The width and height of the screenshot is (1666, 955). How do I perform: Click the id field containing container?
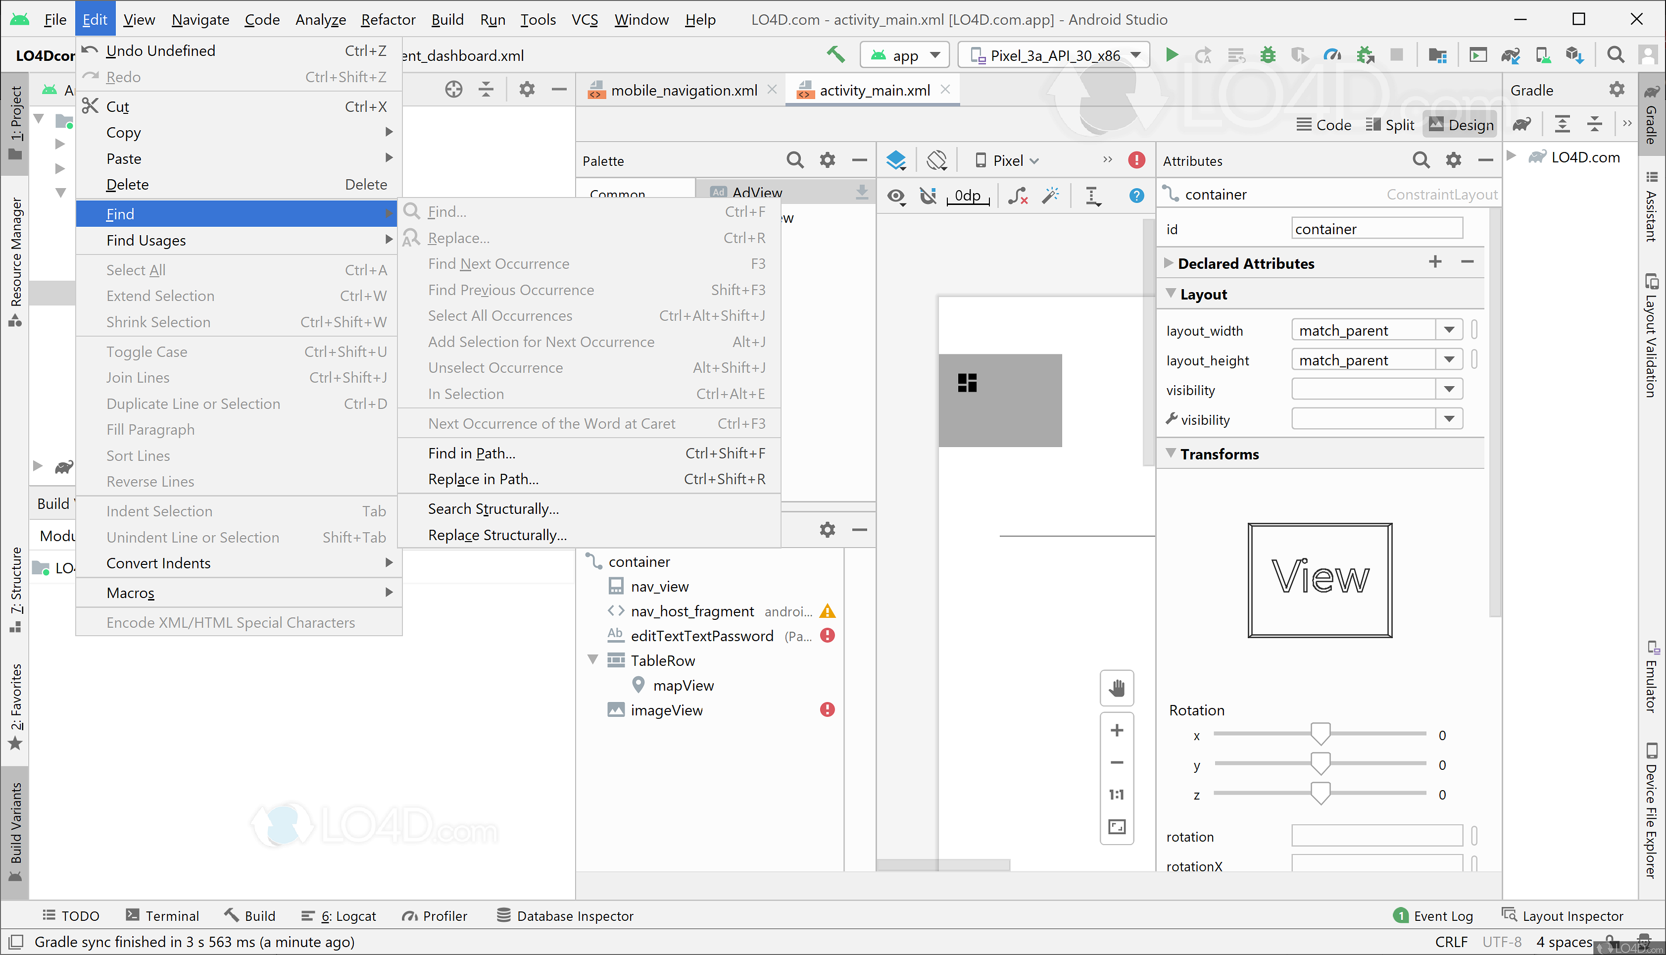[x=1375, y=228]
